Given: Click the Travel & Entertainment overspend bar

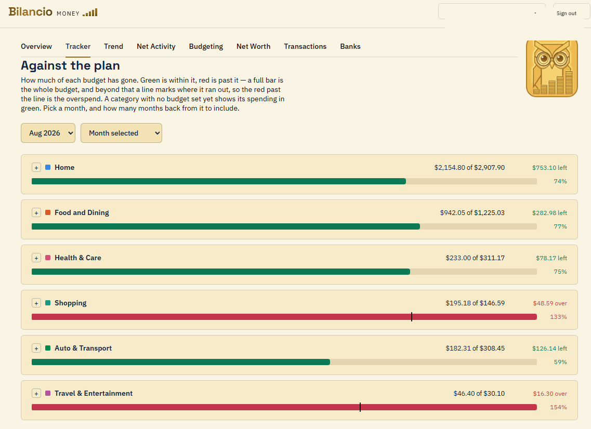Looking at the screenshot, I should 284,407.
